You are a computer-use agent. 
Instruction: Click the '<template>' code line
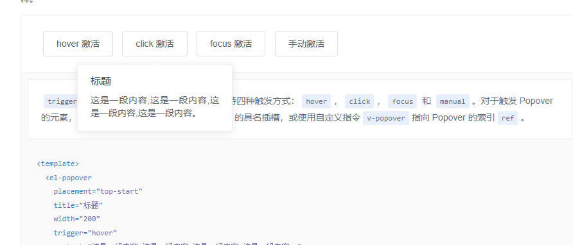(x=58, y=164)
